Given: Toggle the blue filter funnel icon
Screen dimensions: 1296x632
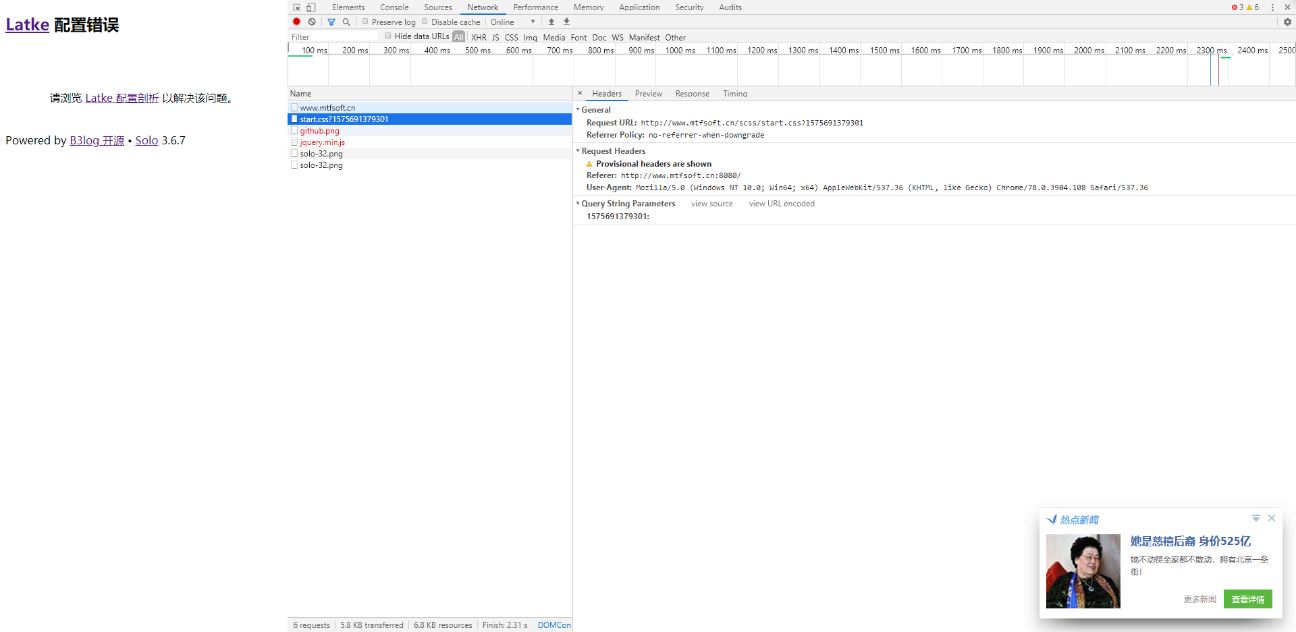Looking at the screenshot, I should [331, 22].
